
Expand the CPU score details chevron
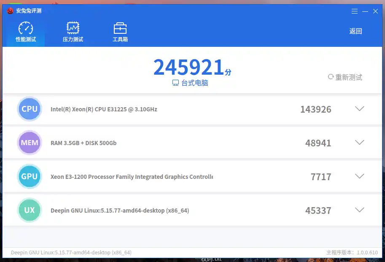click(x=359, y=109)
